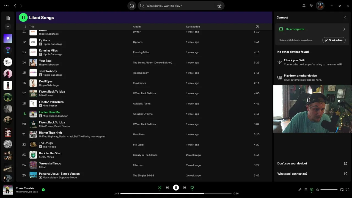Sort songs by Date added column
The image size is (352, 198).
(193, 27)
